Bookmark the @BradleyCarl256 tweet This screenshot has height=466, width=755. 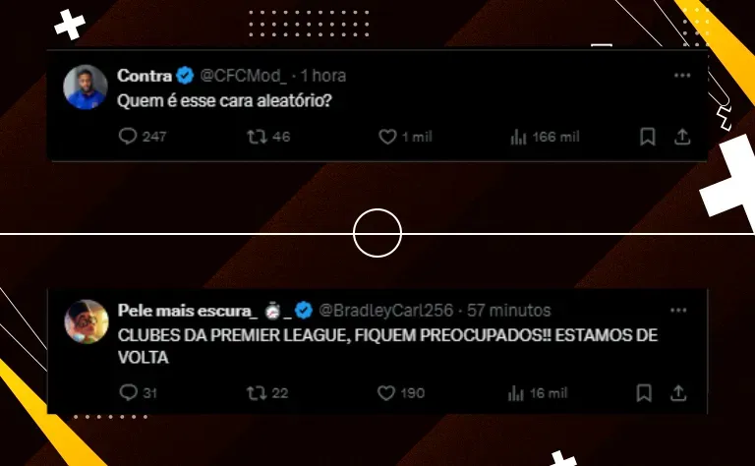point(644,393)
